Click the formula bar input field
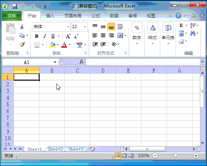The height and width of the screenshot is (166, 207). tap(143, 62)
